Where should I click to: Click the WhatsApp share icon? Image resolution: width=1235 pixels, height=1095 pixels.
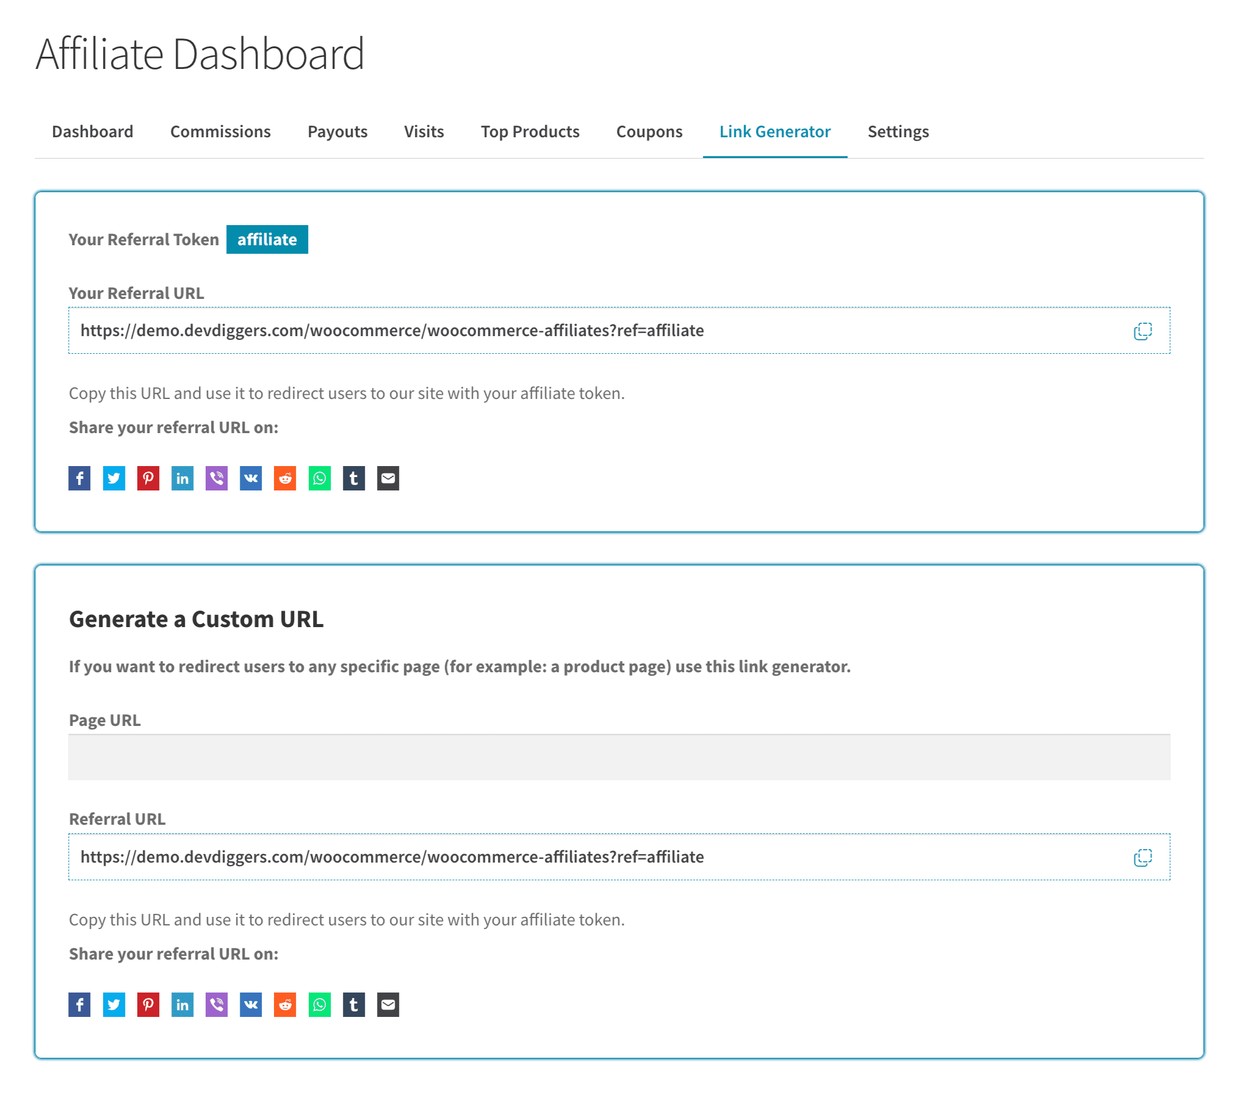(319, 478)
